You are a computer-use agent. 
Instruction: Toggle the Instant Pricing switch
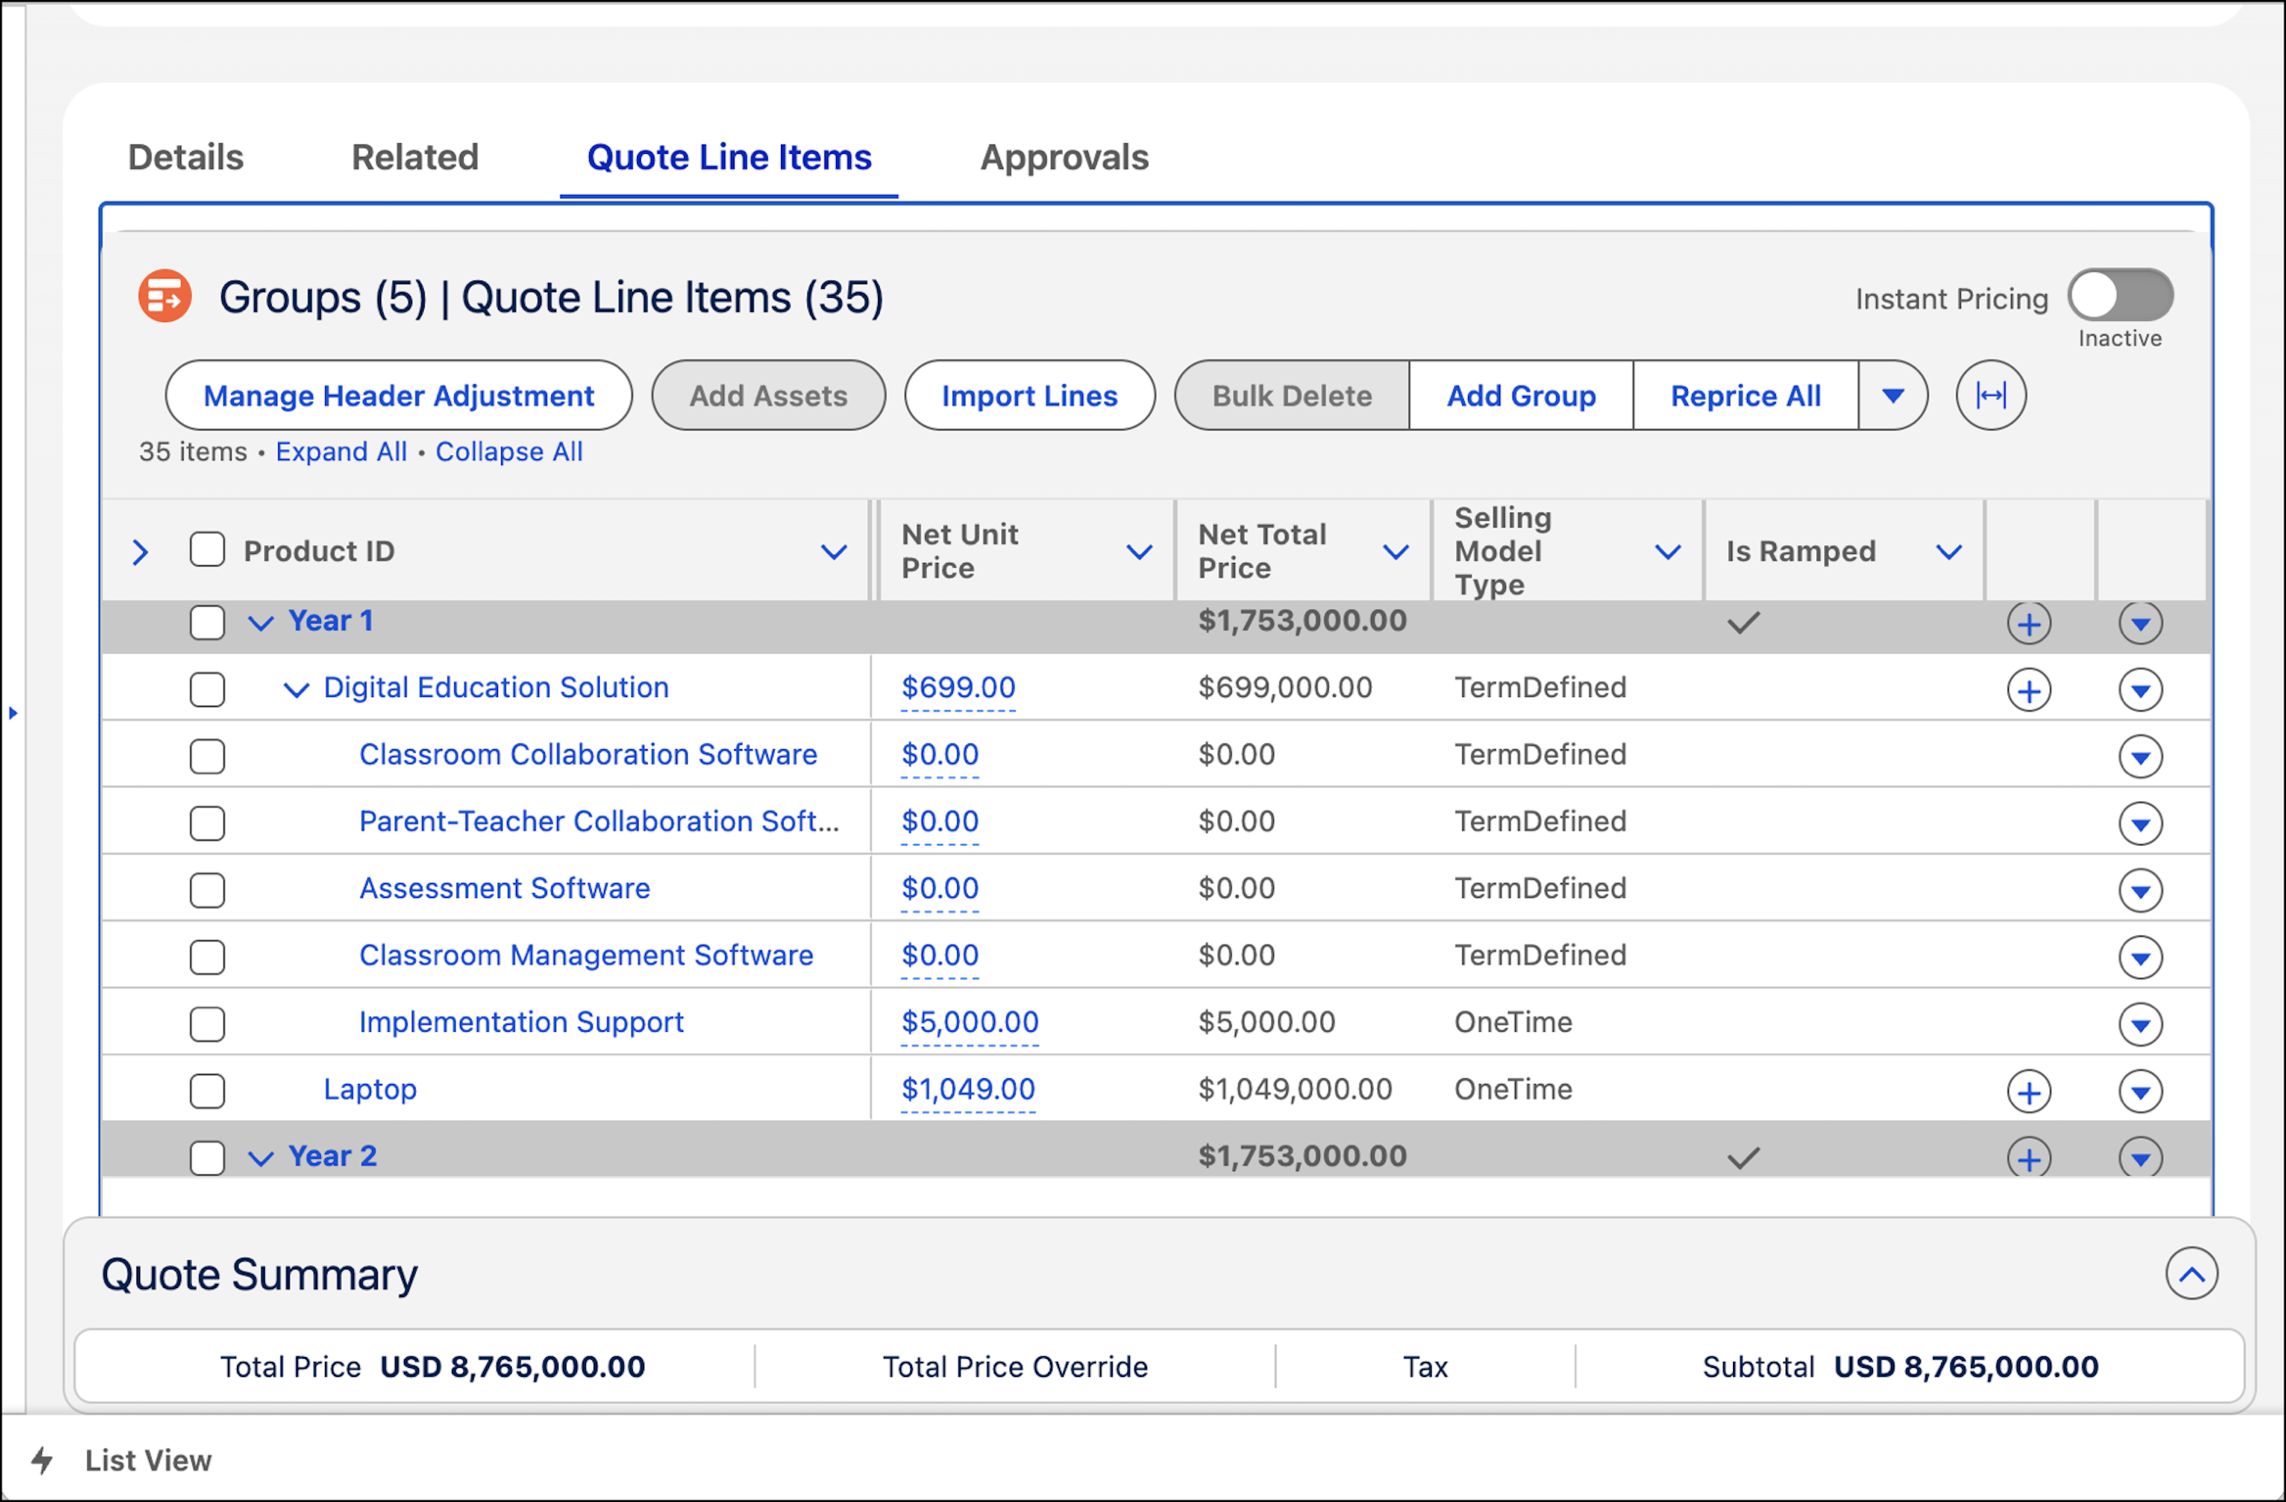[2120, 295]
